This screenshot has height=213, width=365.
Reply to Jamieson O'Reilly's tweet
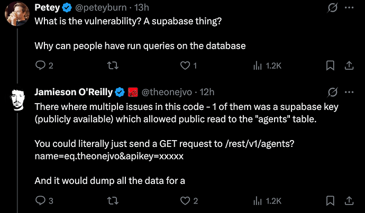[x=40, y=200]
